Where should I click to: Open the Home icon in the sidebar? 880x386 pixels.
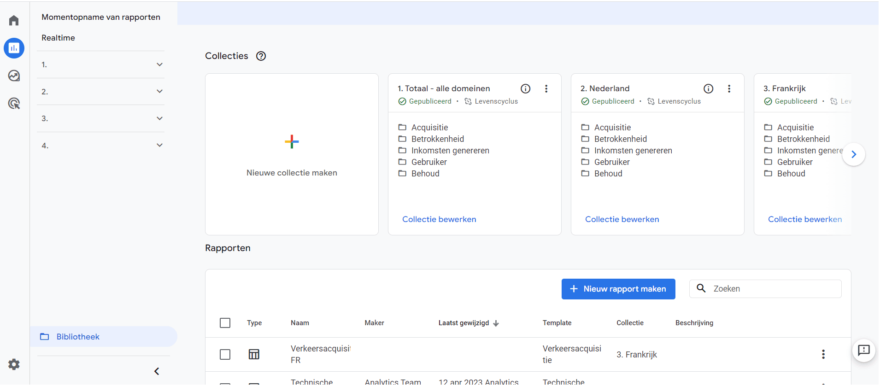pyautogui.click(x=14, y=20)
